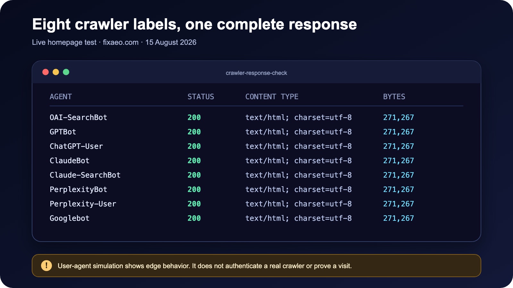Click the content type for ClaudeBot
Image resolution: width=513 pixels, height=288 pixels.
[x=299, y=161]
